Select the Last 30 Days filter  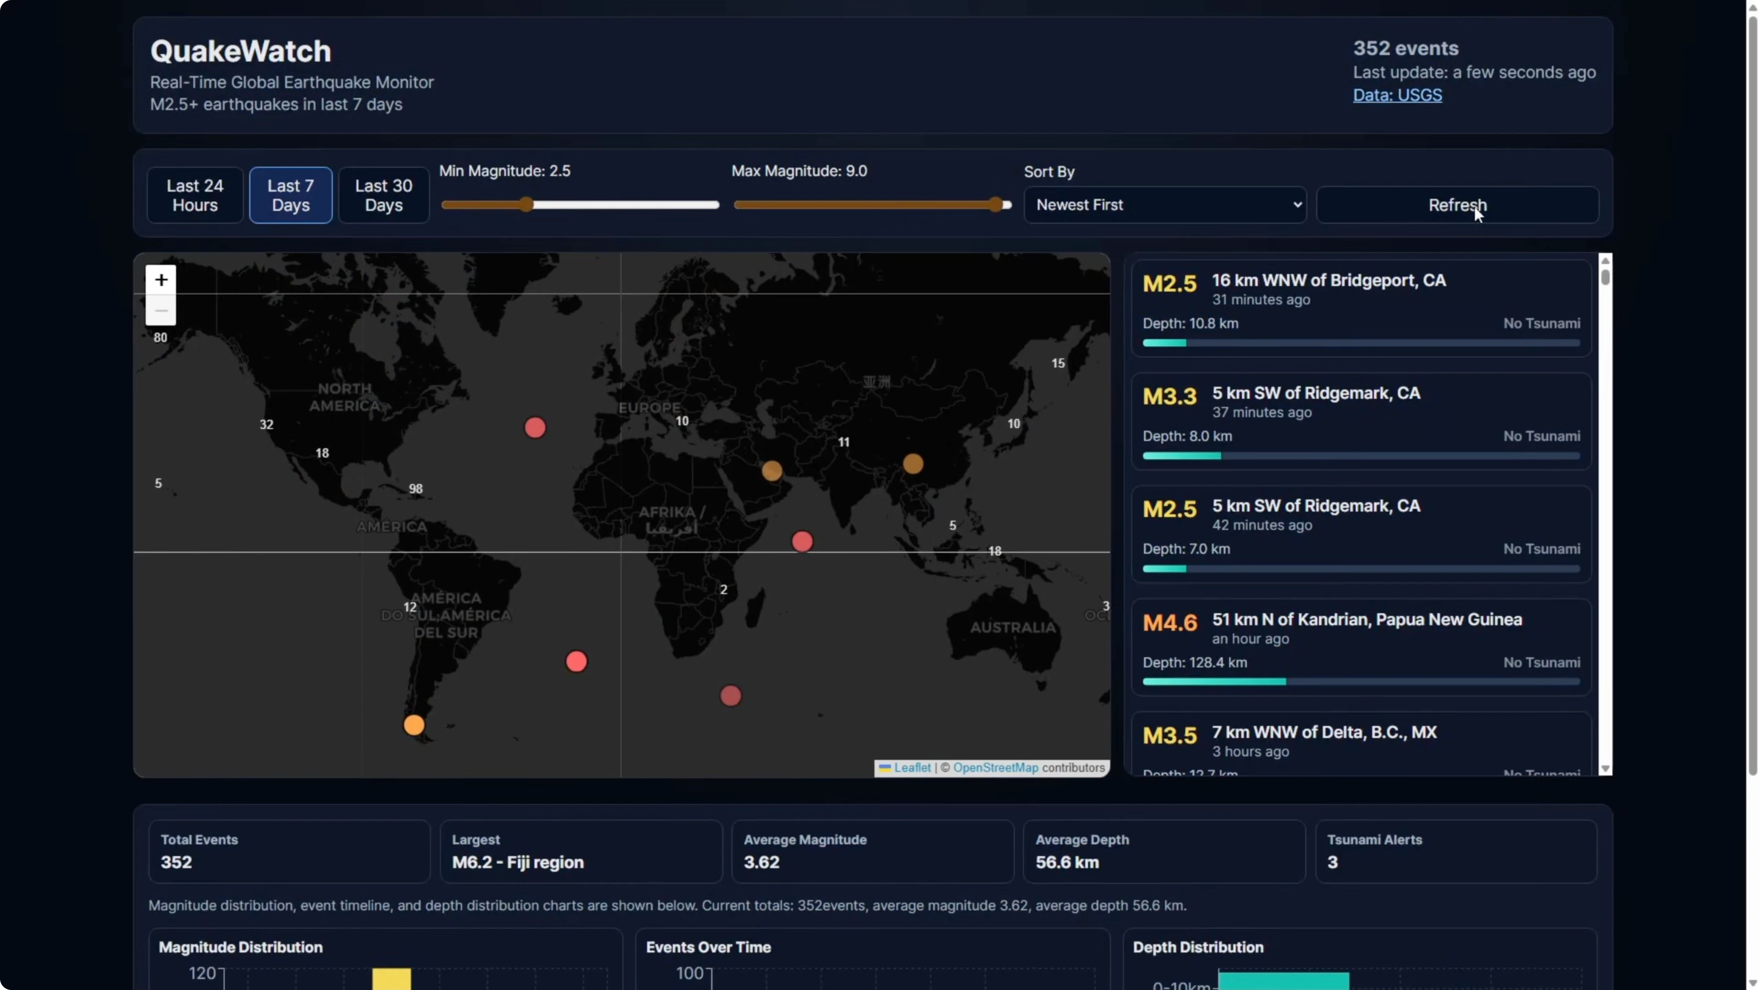click(383, 196)
